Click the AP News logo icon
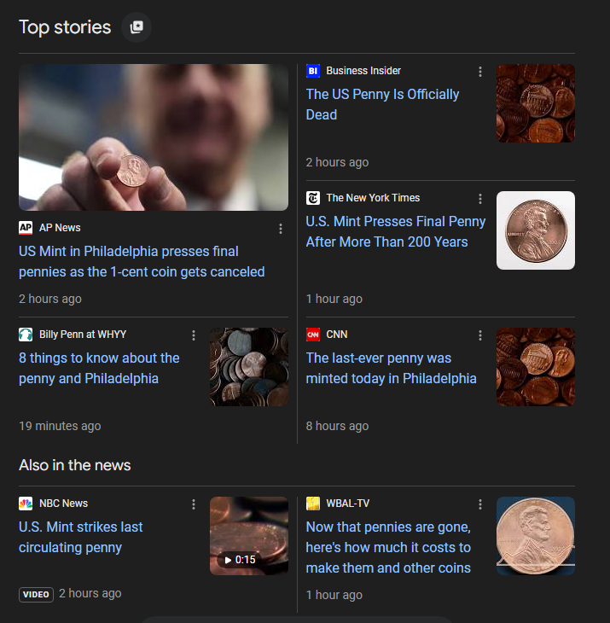Screen dimensions: 610x623 pos(26,228)
